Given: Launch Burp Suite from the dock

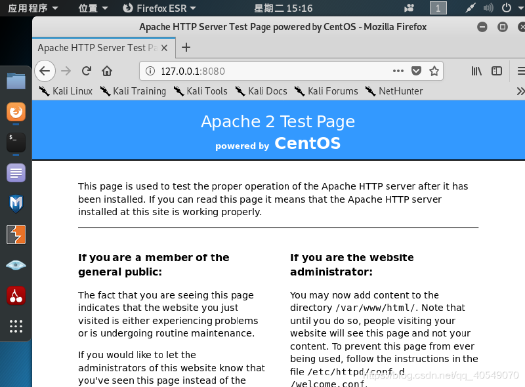Looking at the screenshot, I should point(16,234).
